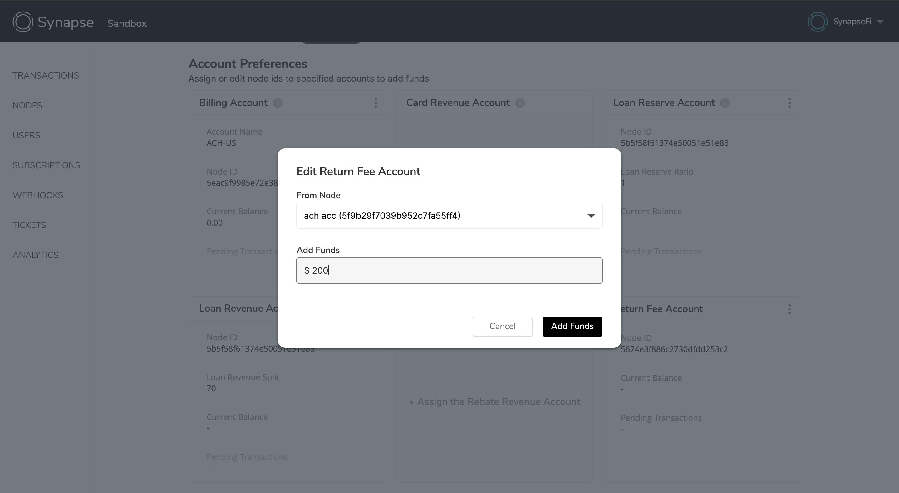Click the SynapseFi username text
The width and height of the screenshot is (899, 493).
(x=852, y=22)
